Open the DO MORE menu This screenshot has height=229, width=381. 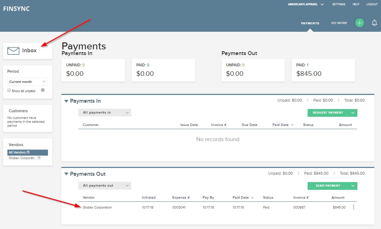coord(339,23)
